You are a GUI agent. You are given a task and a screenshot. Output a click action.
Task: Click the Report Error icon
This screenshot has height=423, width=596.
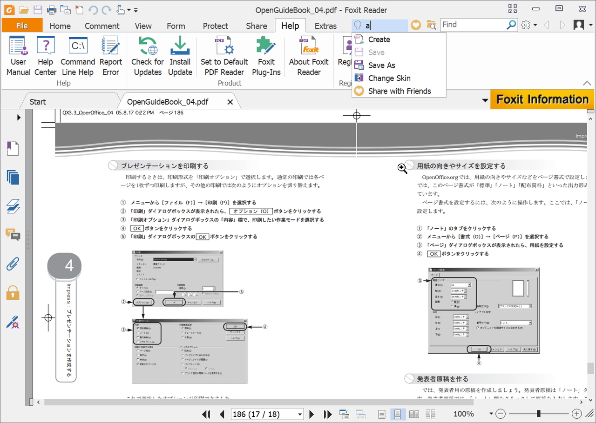tap(111, 56)
